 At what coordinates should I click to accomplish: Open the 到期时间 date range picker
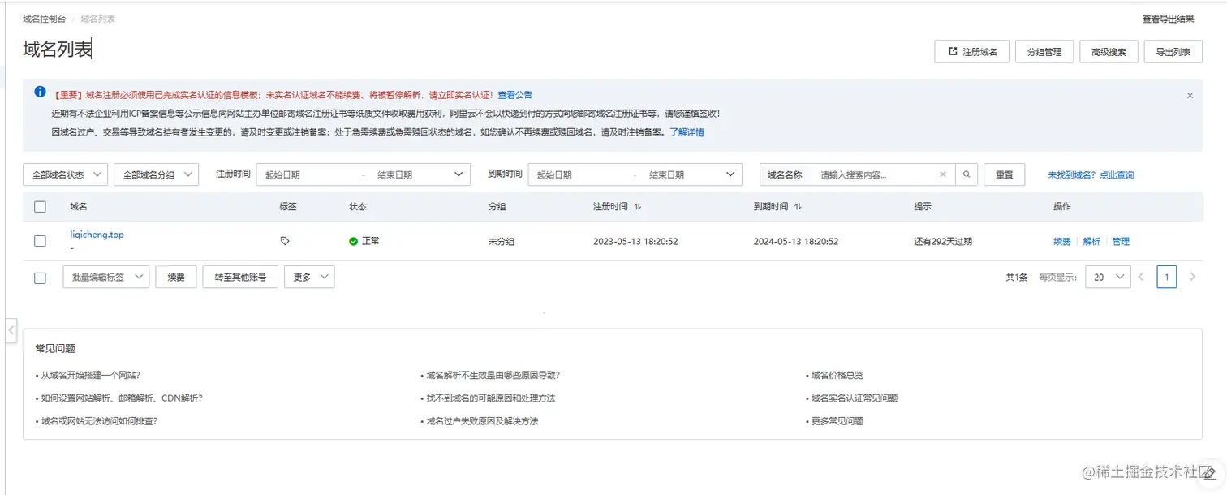tap(635, 174)
